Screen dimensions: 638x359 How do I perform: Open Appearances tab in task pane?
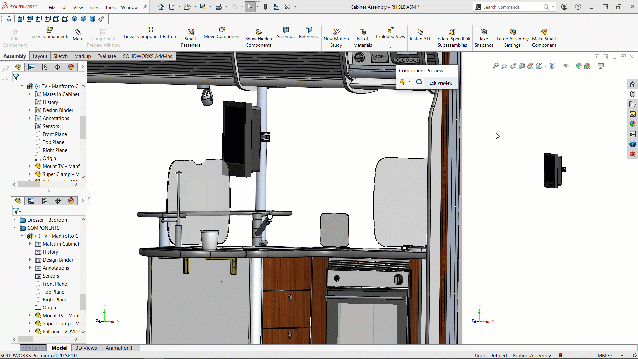pos(633,124)
